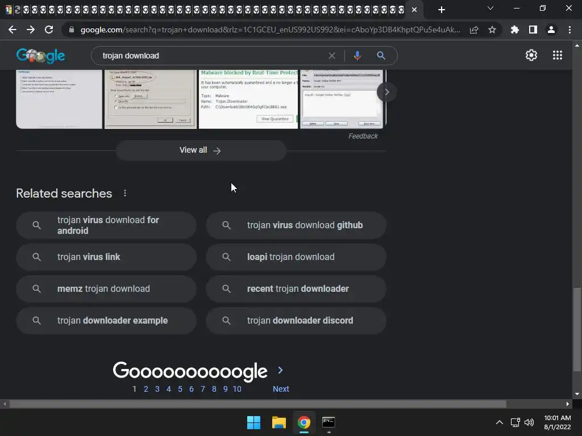
Task: Open the Malware blocked by Real-Time Protection image
Action: [x=248, y=99]
